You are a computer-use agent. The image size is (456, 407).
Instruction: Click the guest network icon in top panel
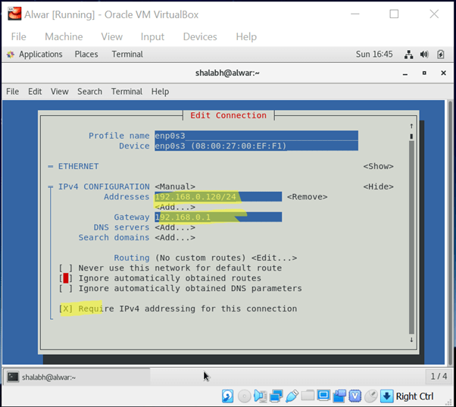pos(409,55)
